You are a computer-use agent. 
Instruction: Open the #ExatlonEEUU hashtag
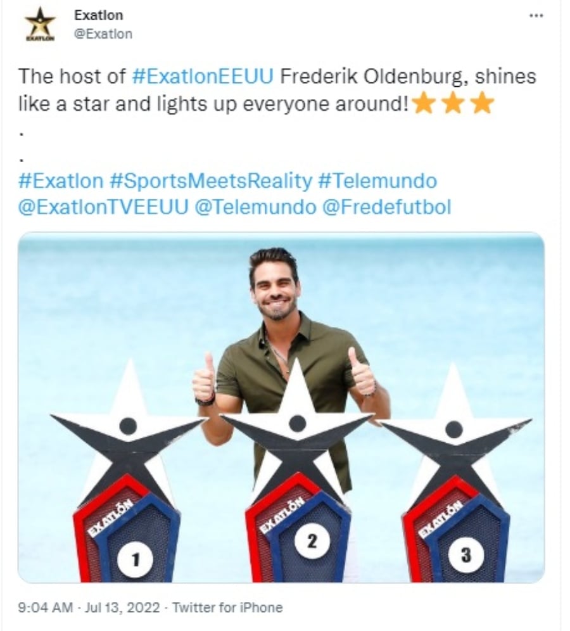pos(202,76)
